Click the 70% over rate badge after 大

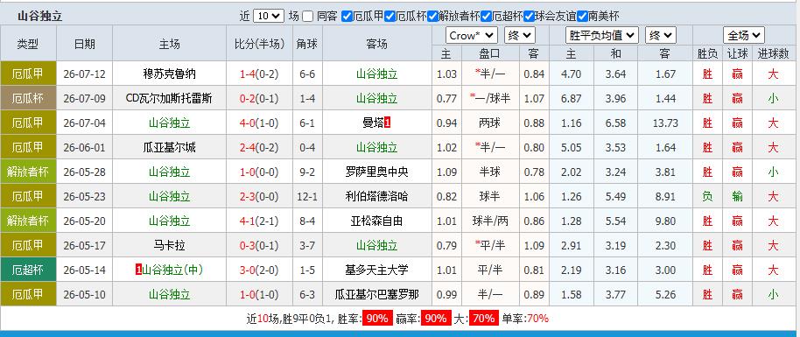click(483, 319)
